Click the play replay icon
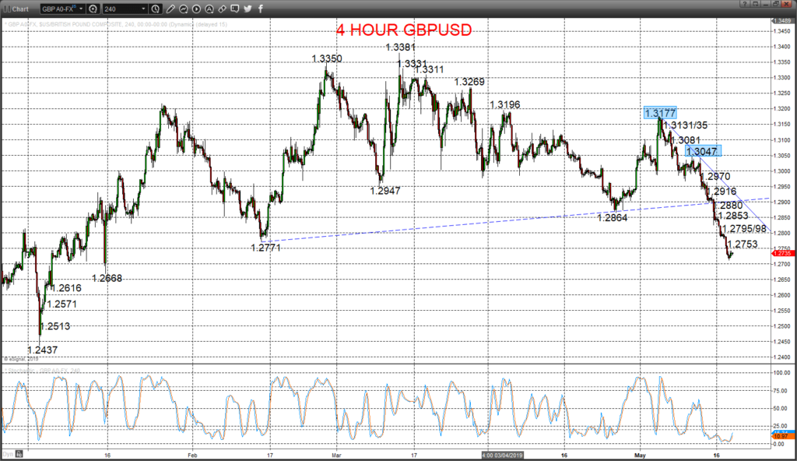This screenshot has width=797, height=461. pyautogui.click(x=196, y=9)
